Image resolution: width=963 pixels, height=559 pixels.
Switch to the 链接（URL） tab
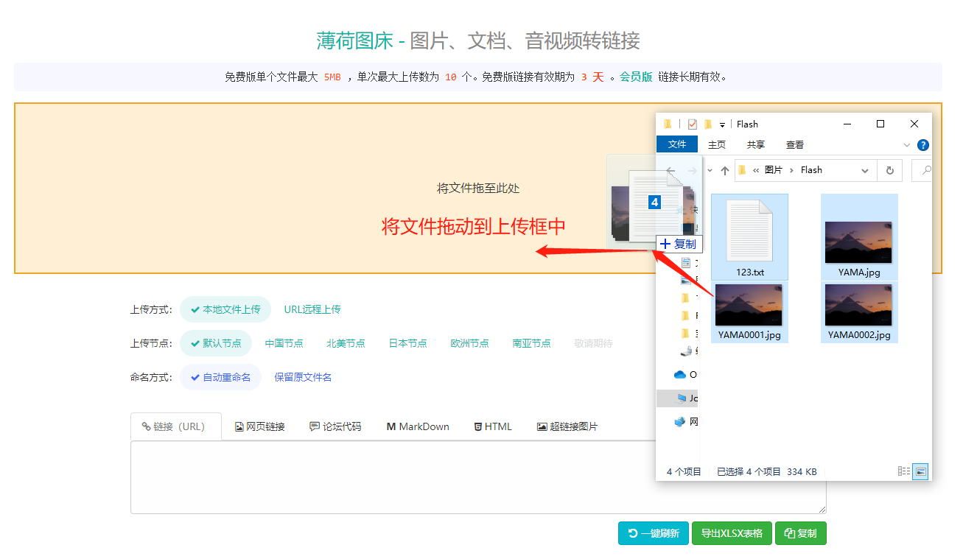pyautogui.click(x=176, y=426)
